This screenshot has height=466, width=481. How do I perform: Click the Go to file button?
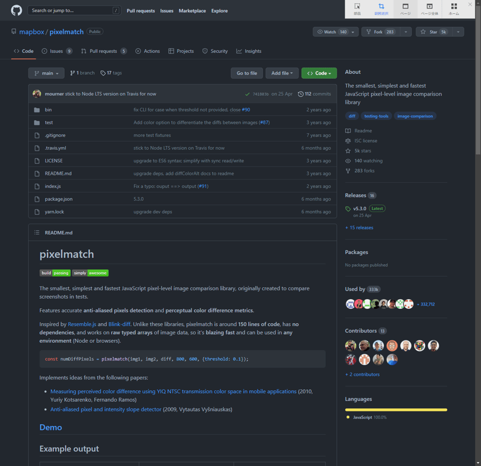(x=247, y=73)
